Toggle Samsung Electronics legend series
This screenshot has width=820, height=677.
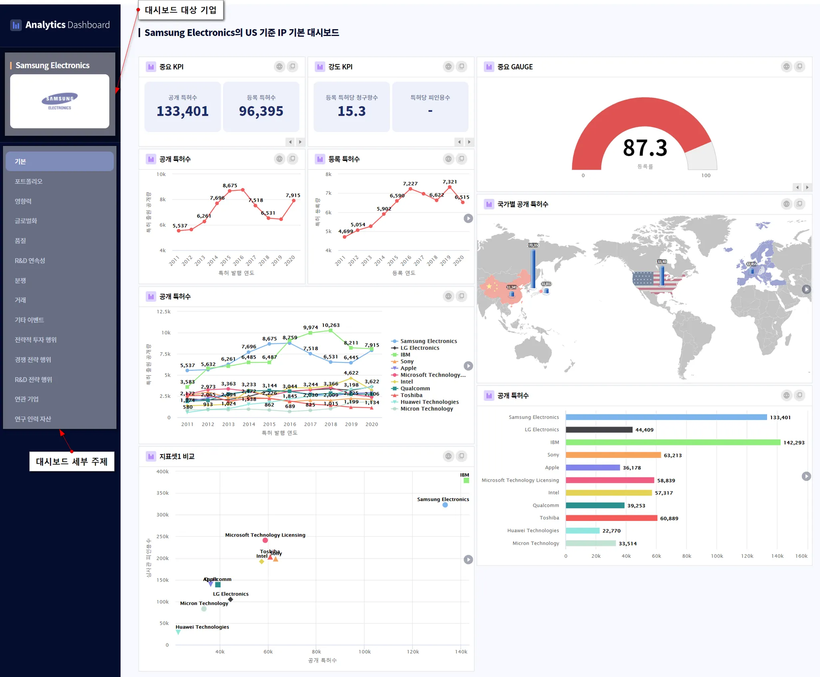click(428, 341)
